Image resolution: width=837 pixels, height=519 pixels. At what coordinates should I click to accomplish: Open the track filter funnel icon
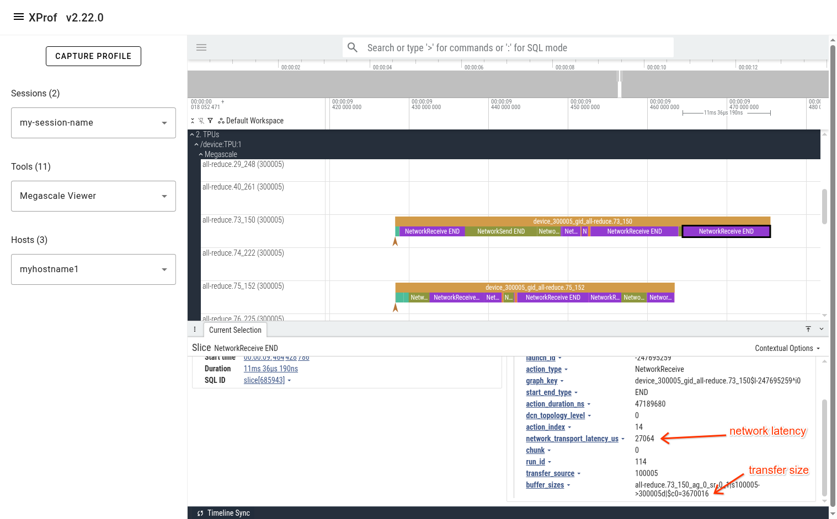coord(210,120)
